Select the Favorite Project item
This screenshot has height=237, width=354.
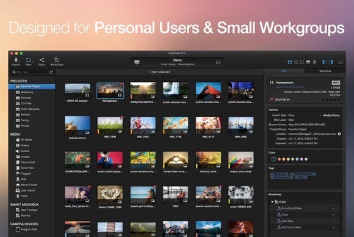pyautogui.click(x=32, y=87)
